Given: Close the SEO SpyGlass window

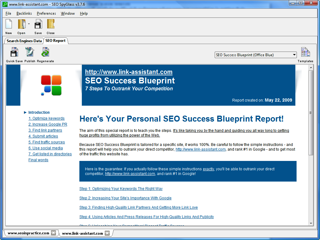Looking at the screenshot, I should 311,3.
